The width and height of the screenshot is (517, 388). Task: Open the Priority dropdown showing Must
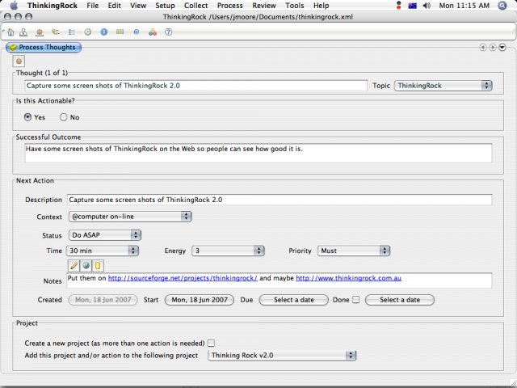354,251
